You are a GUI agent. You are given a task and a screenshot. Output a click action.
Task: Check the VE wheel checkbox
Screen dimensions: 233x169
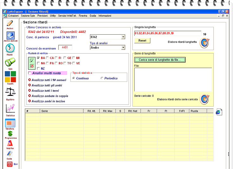(x=73, y=63)
